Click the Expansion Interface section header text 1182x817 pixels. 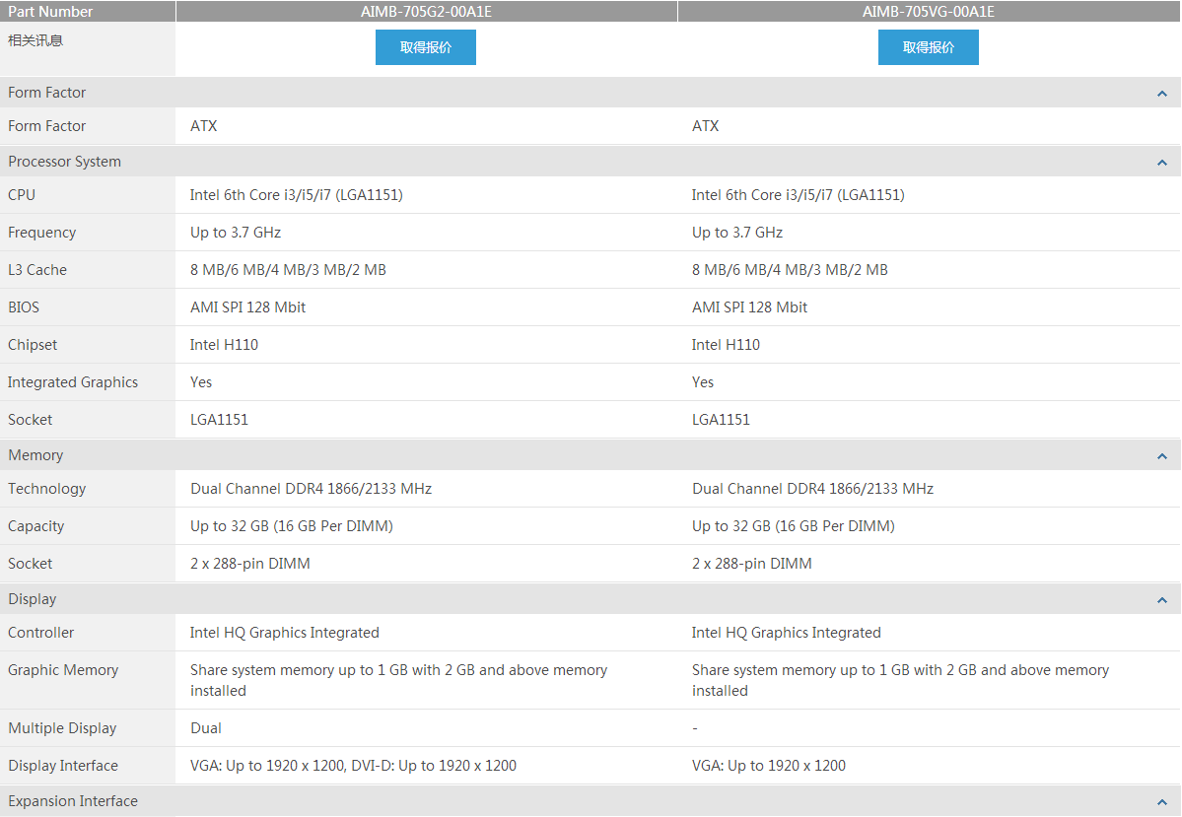(72, 801)
